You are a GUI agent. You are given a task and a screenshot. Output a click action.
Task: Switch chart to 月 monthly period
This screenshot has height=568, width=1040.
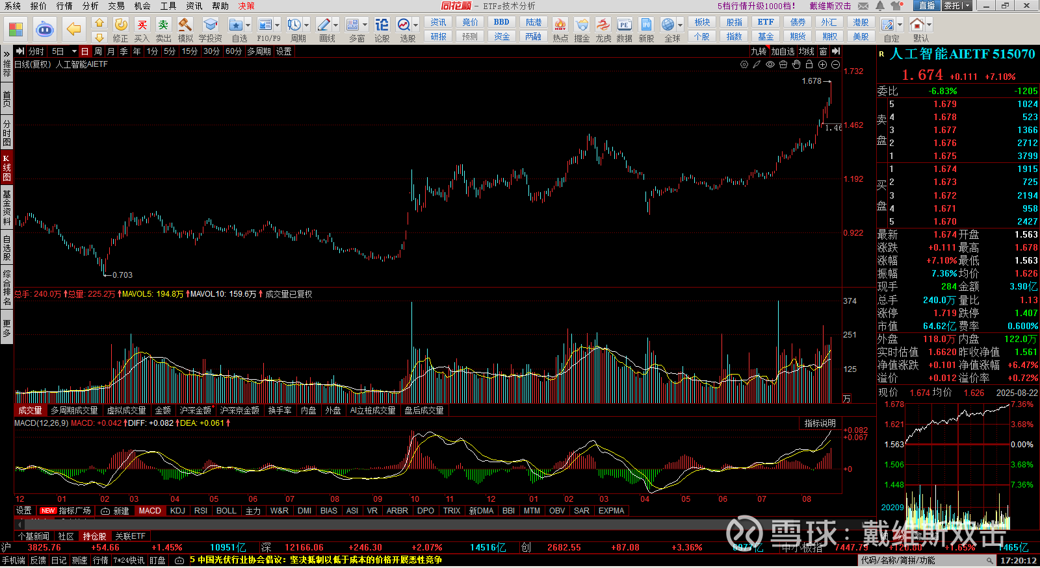click(x=110, y=51)
